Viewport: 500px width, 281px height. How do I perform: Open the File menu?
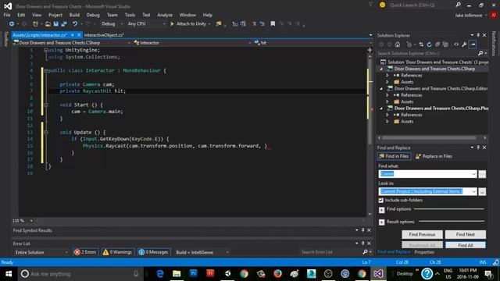click(7, 15)
